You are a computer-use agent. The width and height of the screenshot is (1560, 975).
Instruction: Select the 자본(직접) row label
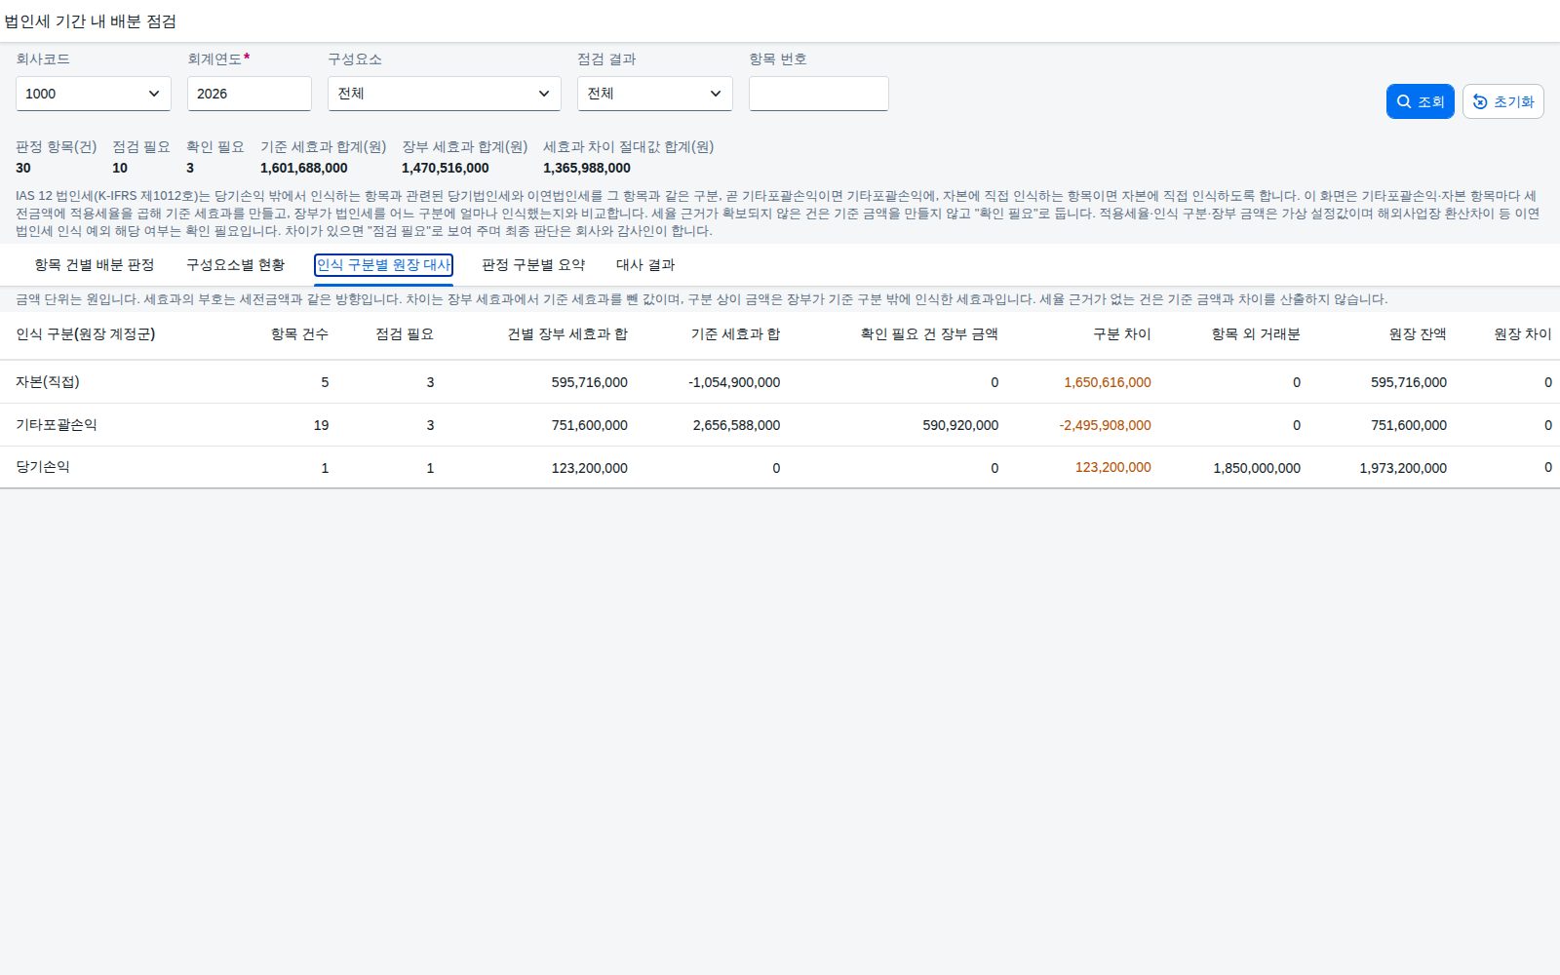(x=48, y=382)
